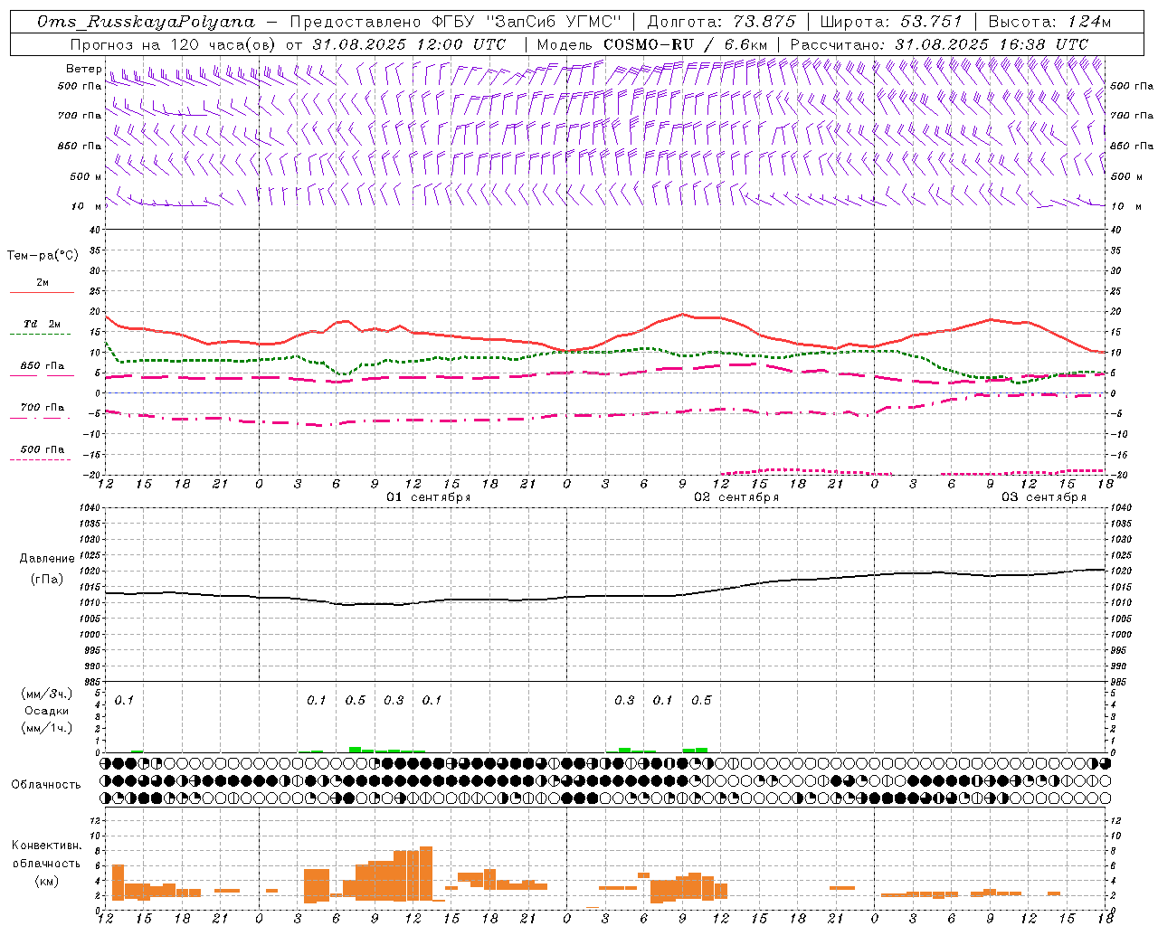The height and width of the screenshot is (926, 1158).
Task: Click the black surface pressure curve
Action: pyautogui.click(x=606, y=595)
